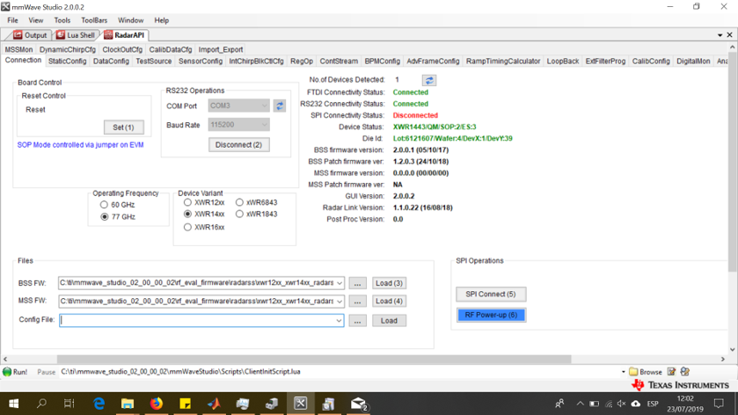The image size is (738, 415).
Task: Switch to the Lua Shell tab
Action: click(76, 35)
